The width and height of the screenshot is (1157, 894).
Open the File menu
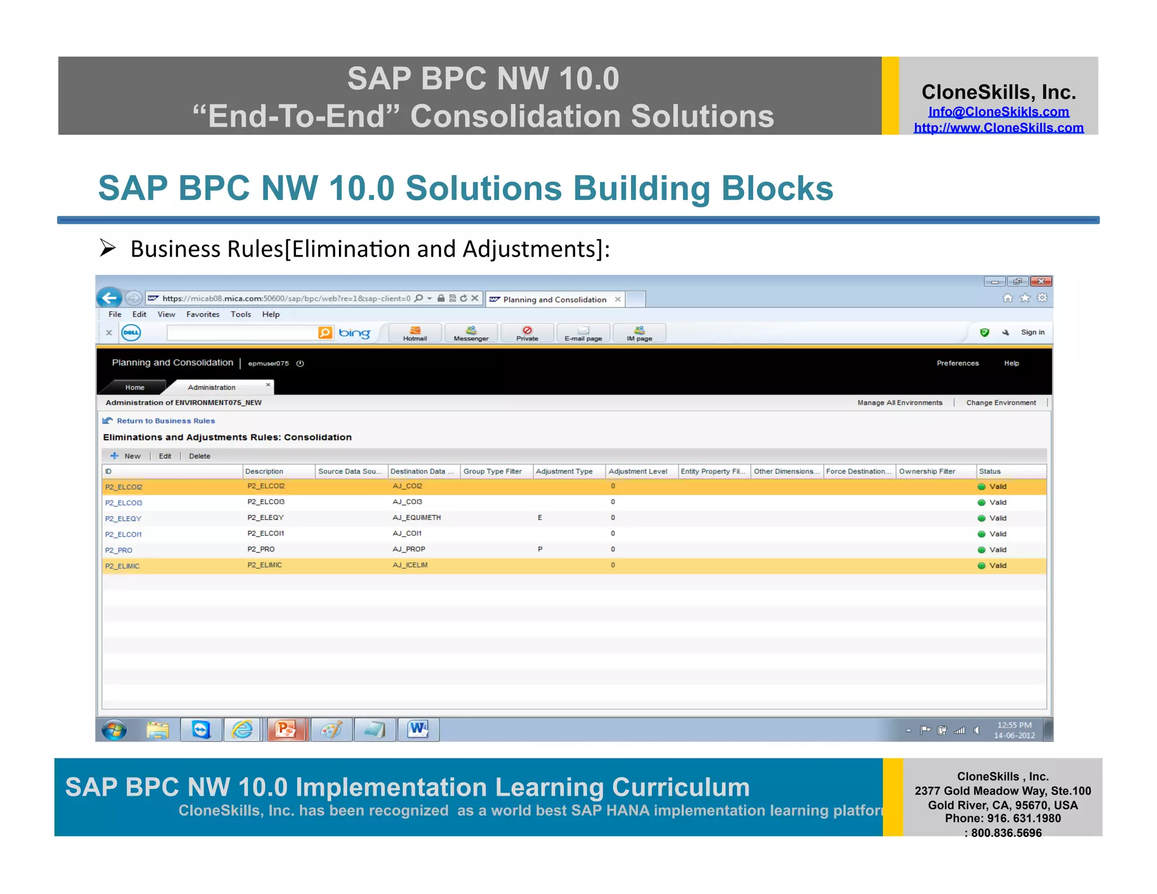115,314
